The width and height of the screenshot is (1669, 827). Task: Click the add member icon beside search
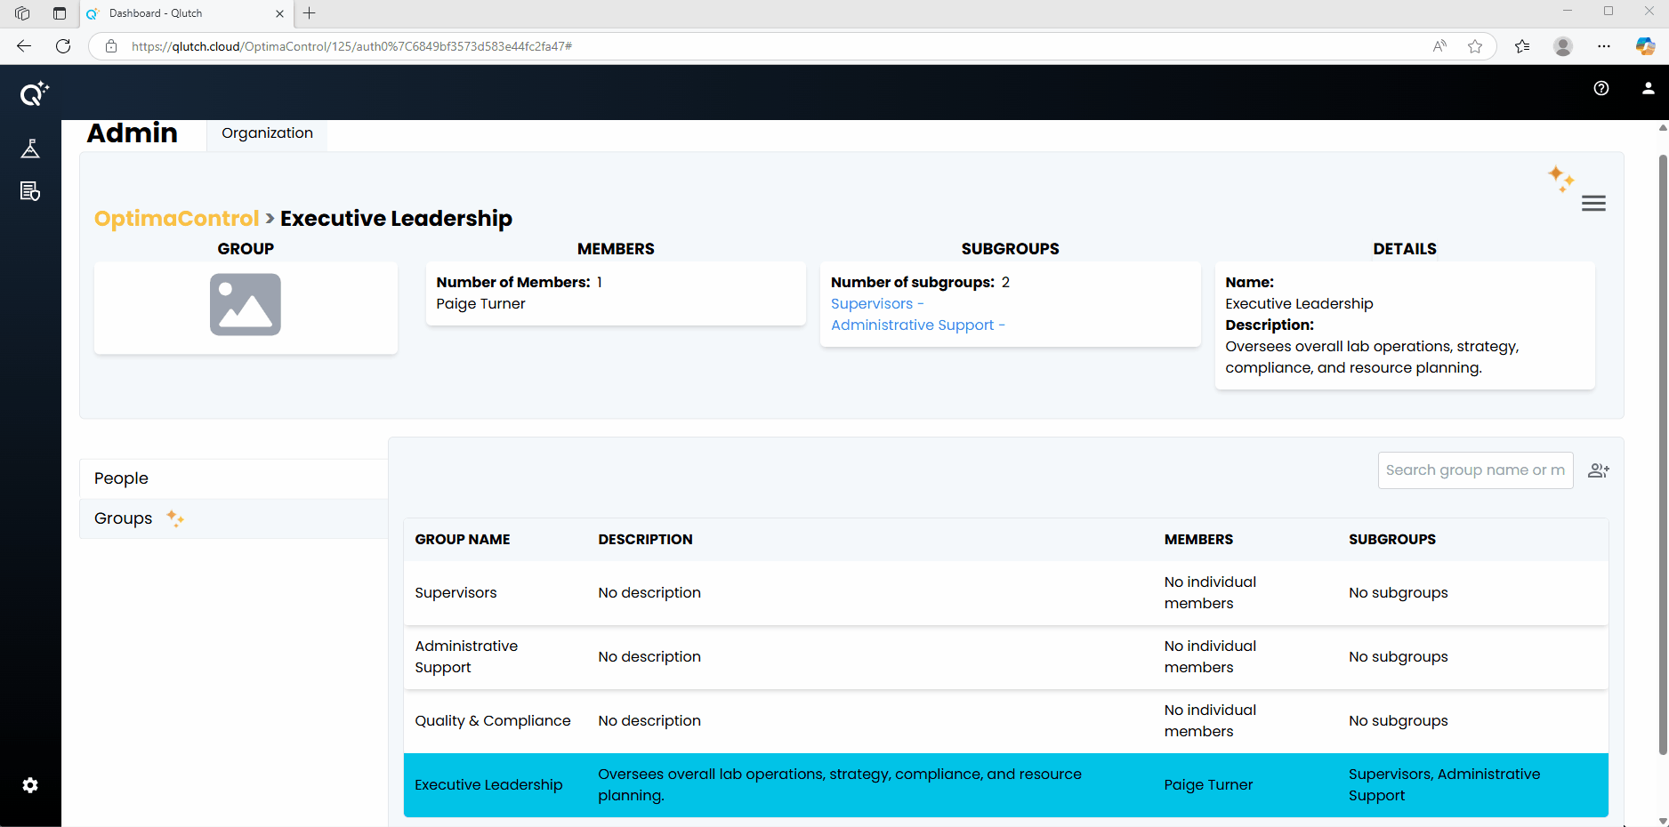[1599, 470]
